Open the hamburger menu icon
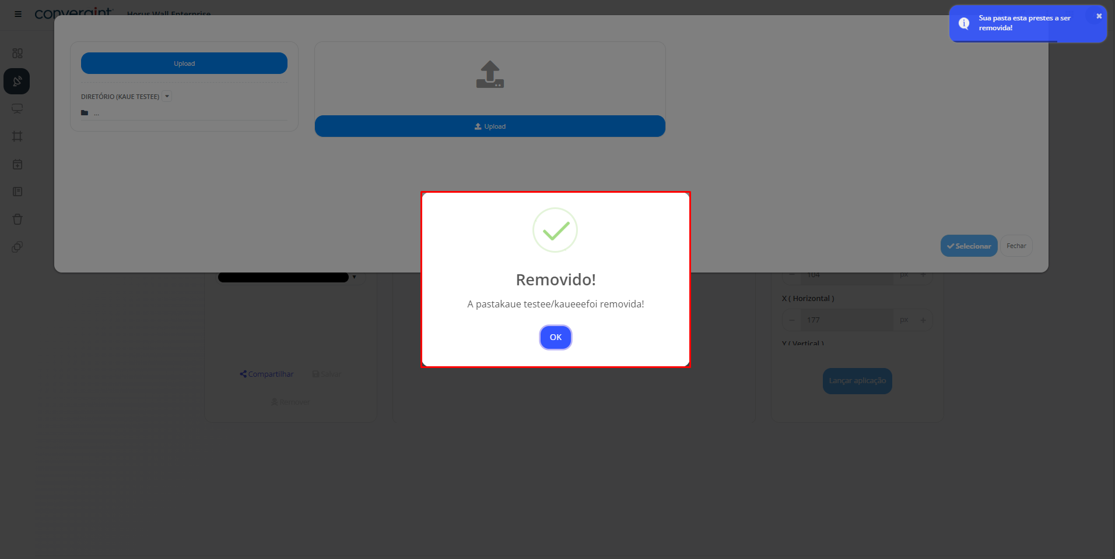 (18, 14)
